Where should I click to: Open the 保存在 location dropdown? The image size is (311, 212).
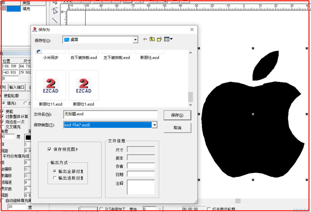tap(136, 40)
